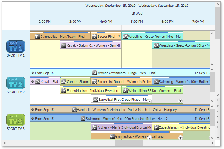Jump to previous resource page
Screen dimensions: 224x149
pos(218,106)
